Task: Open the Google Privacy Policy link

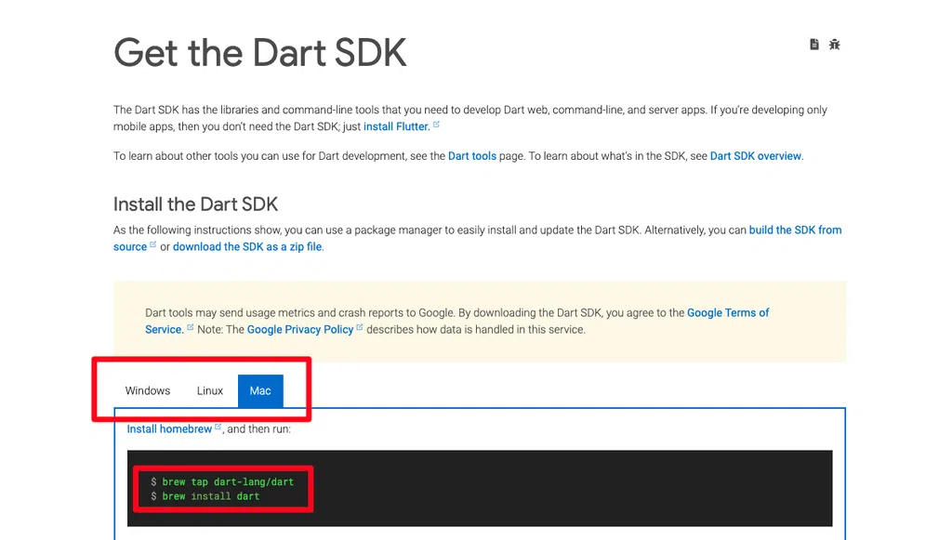Action: (x=300, y=329)
